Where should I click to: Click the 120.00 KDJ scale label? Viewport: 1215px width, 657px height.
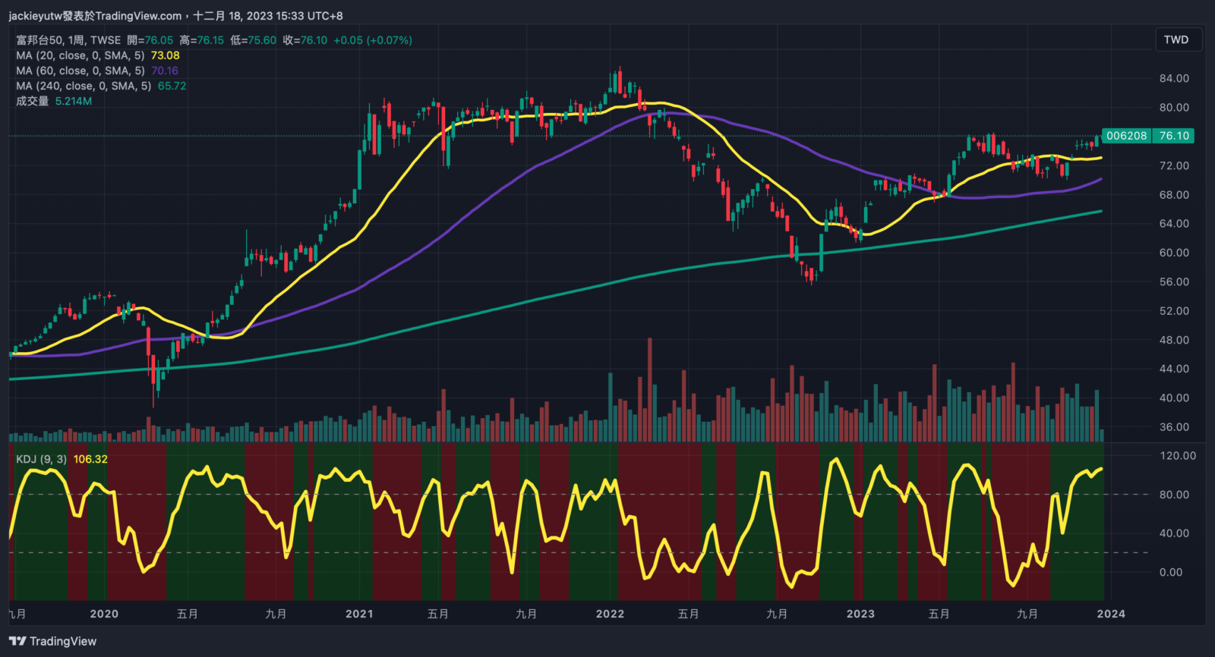click(x=1178, y=456)
